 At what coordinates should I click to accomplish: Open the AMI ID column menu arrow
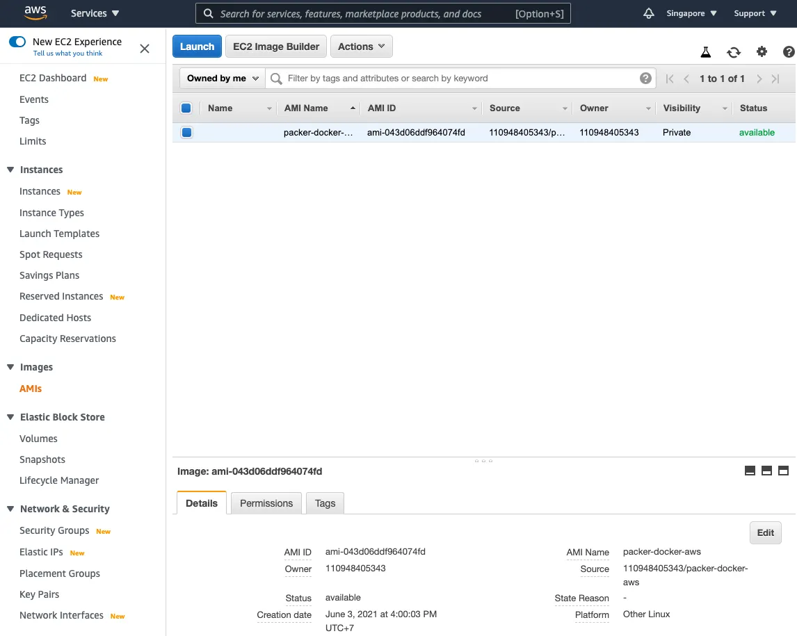[474, 108]
